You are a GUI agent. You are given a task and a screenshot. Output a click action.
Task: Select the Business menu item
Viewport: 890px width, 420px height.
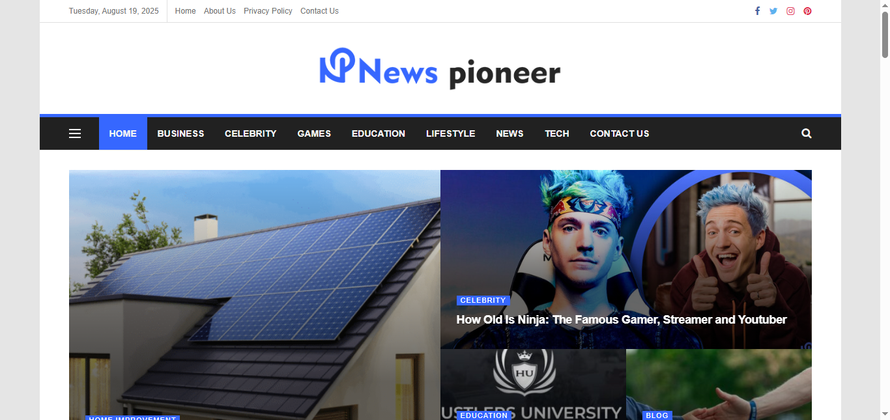pyautogui.click(x=180, y=133)
